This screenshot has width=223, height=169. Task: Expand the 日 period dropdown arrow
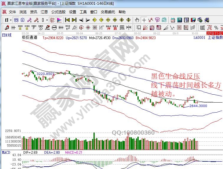[11, 20]
